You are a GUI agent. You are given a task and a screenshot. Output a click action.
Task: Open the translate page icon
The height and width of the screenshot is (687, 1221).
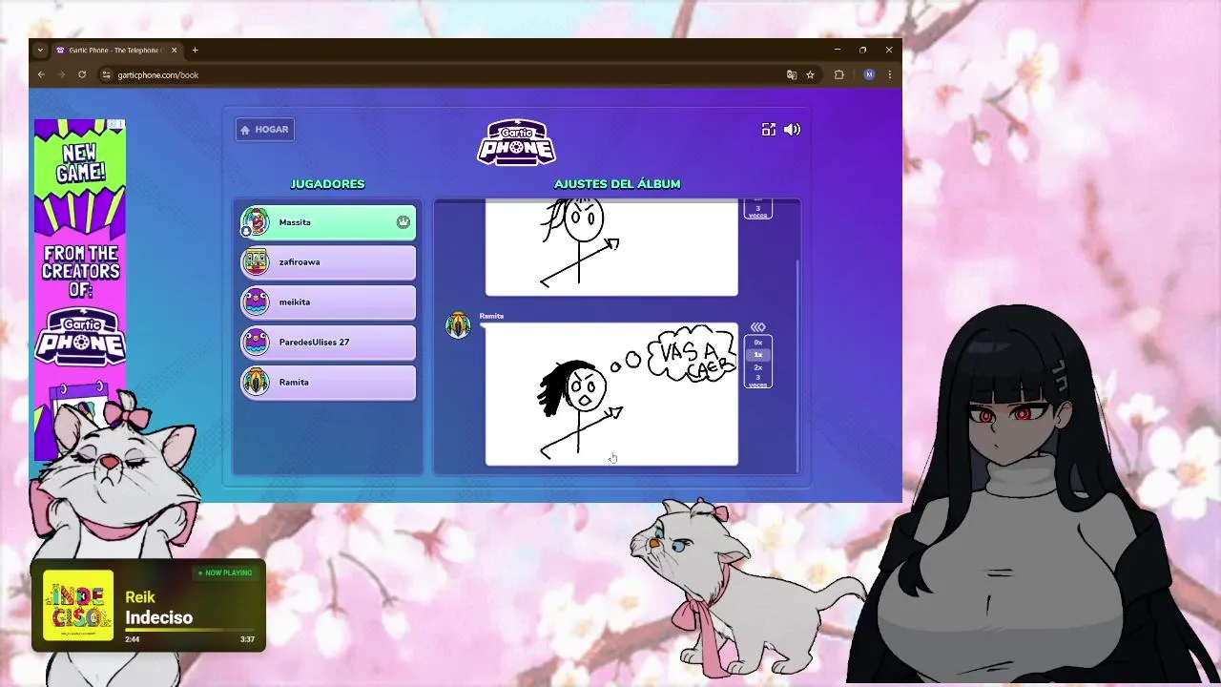[791, 74]
